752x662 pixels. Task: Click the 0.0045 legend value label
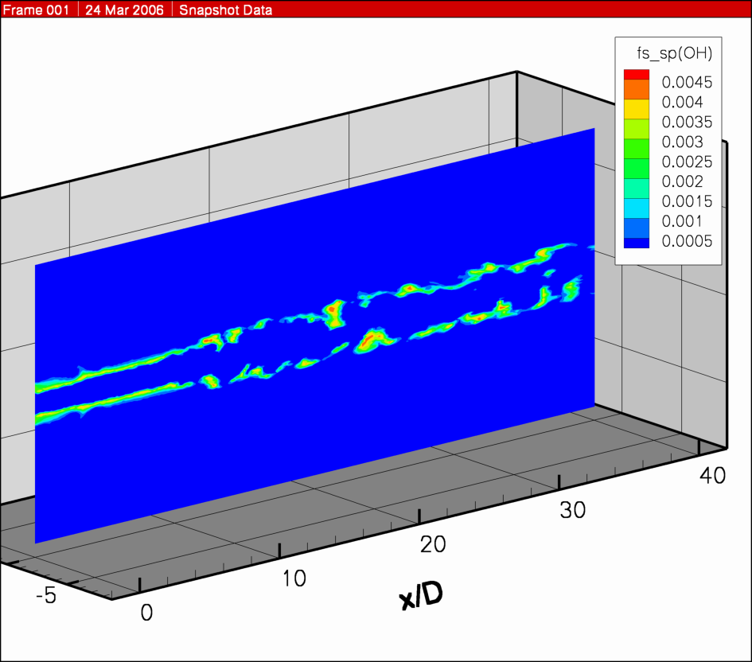pos(687,82)
